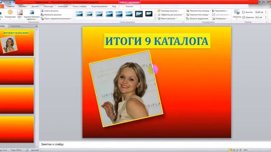Viewport: 271px width, 152px height.
Task: Click spell check icon in status bar
Action: pyautogui.click(x=27, y=150)
